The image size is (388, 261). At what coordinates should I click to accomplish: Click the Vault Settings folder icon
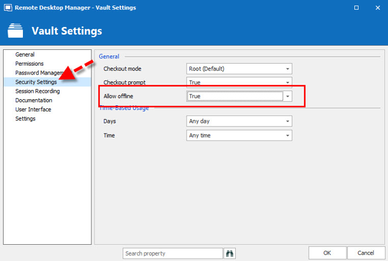point(16,30)
